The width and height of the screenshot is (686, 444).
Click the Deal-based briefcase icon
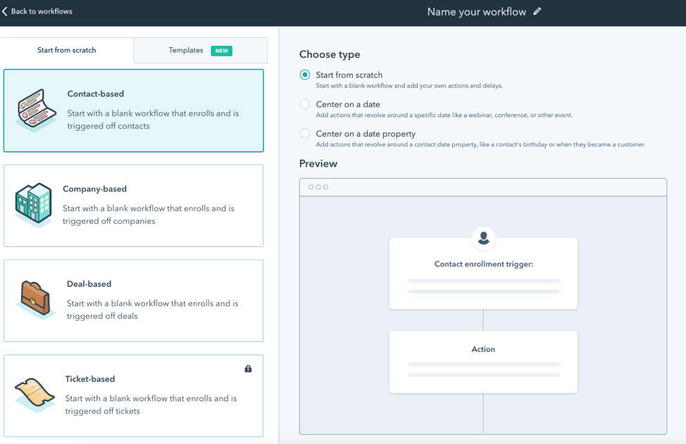click(36, 300)
